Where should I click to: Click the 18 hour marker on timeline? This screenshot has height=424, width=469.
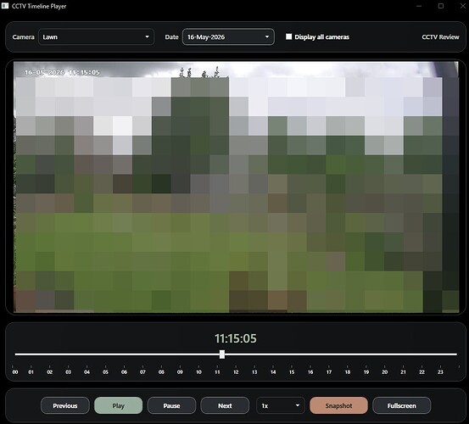click(347, 372)
